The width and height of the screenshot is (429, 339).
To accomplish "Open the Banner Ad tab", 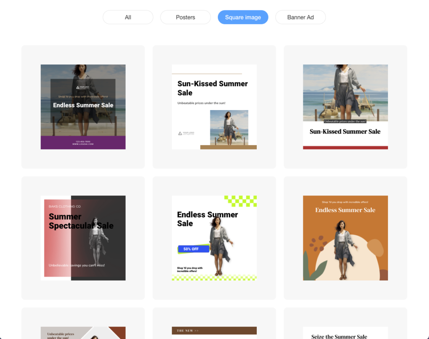I will pyautogui.click(x=300, y=17).
